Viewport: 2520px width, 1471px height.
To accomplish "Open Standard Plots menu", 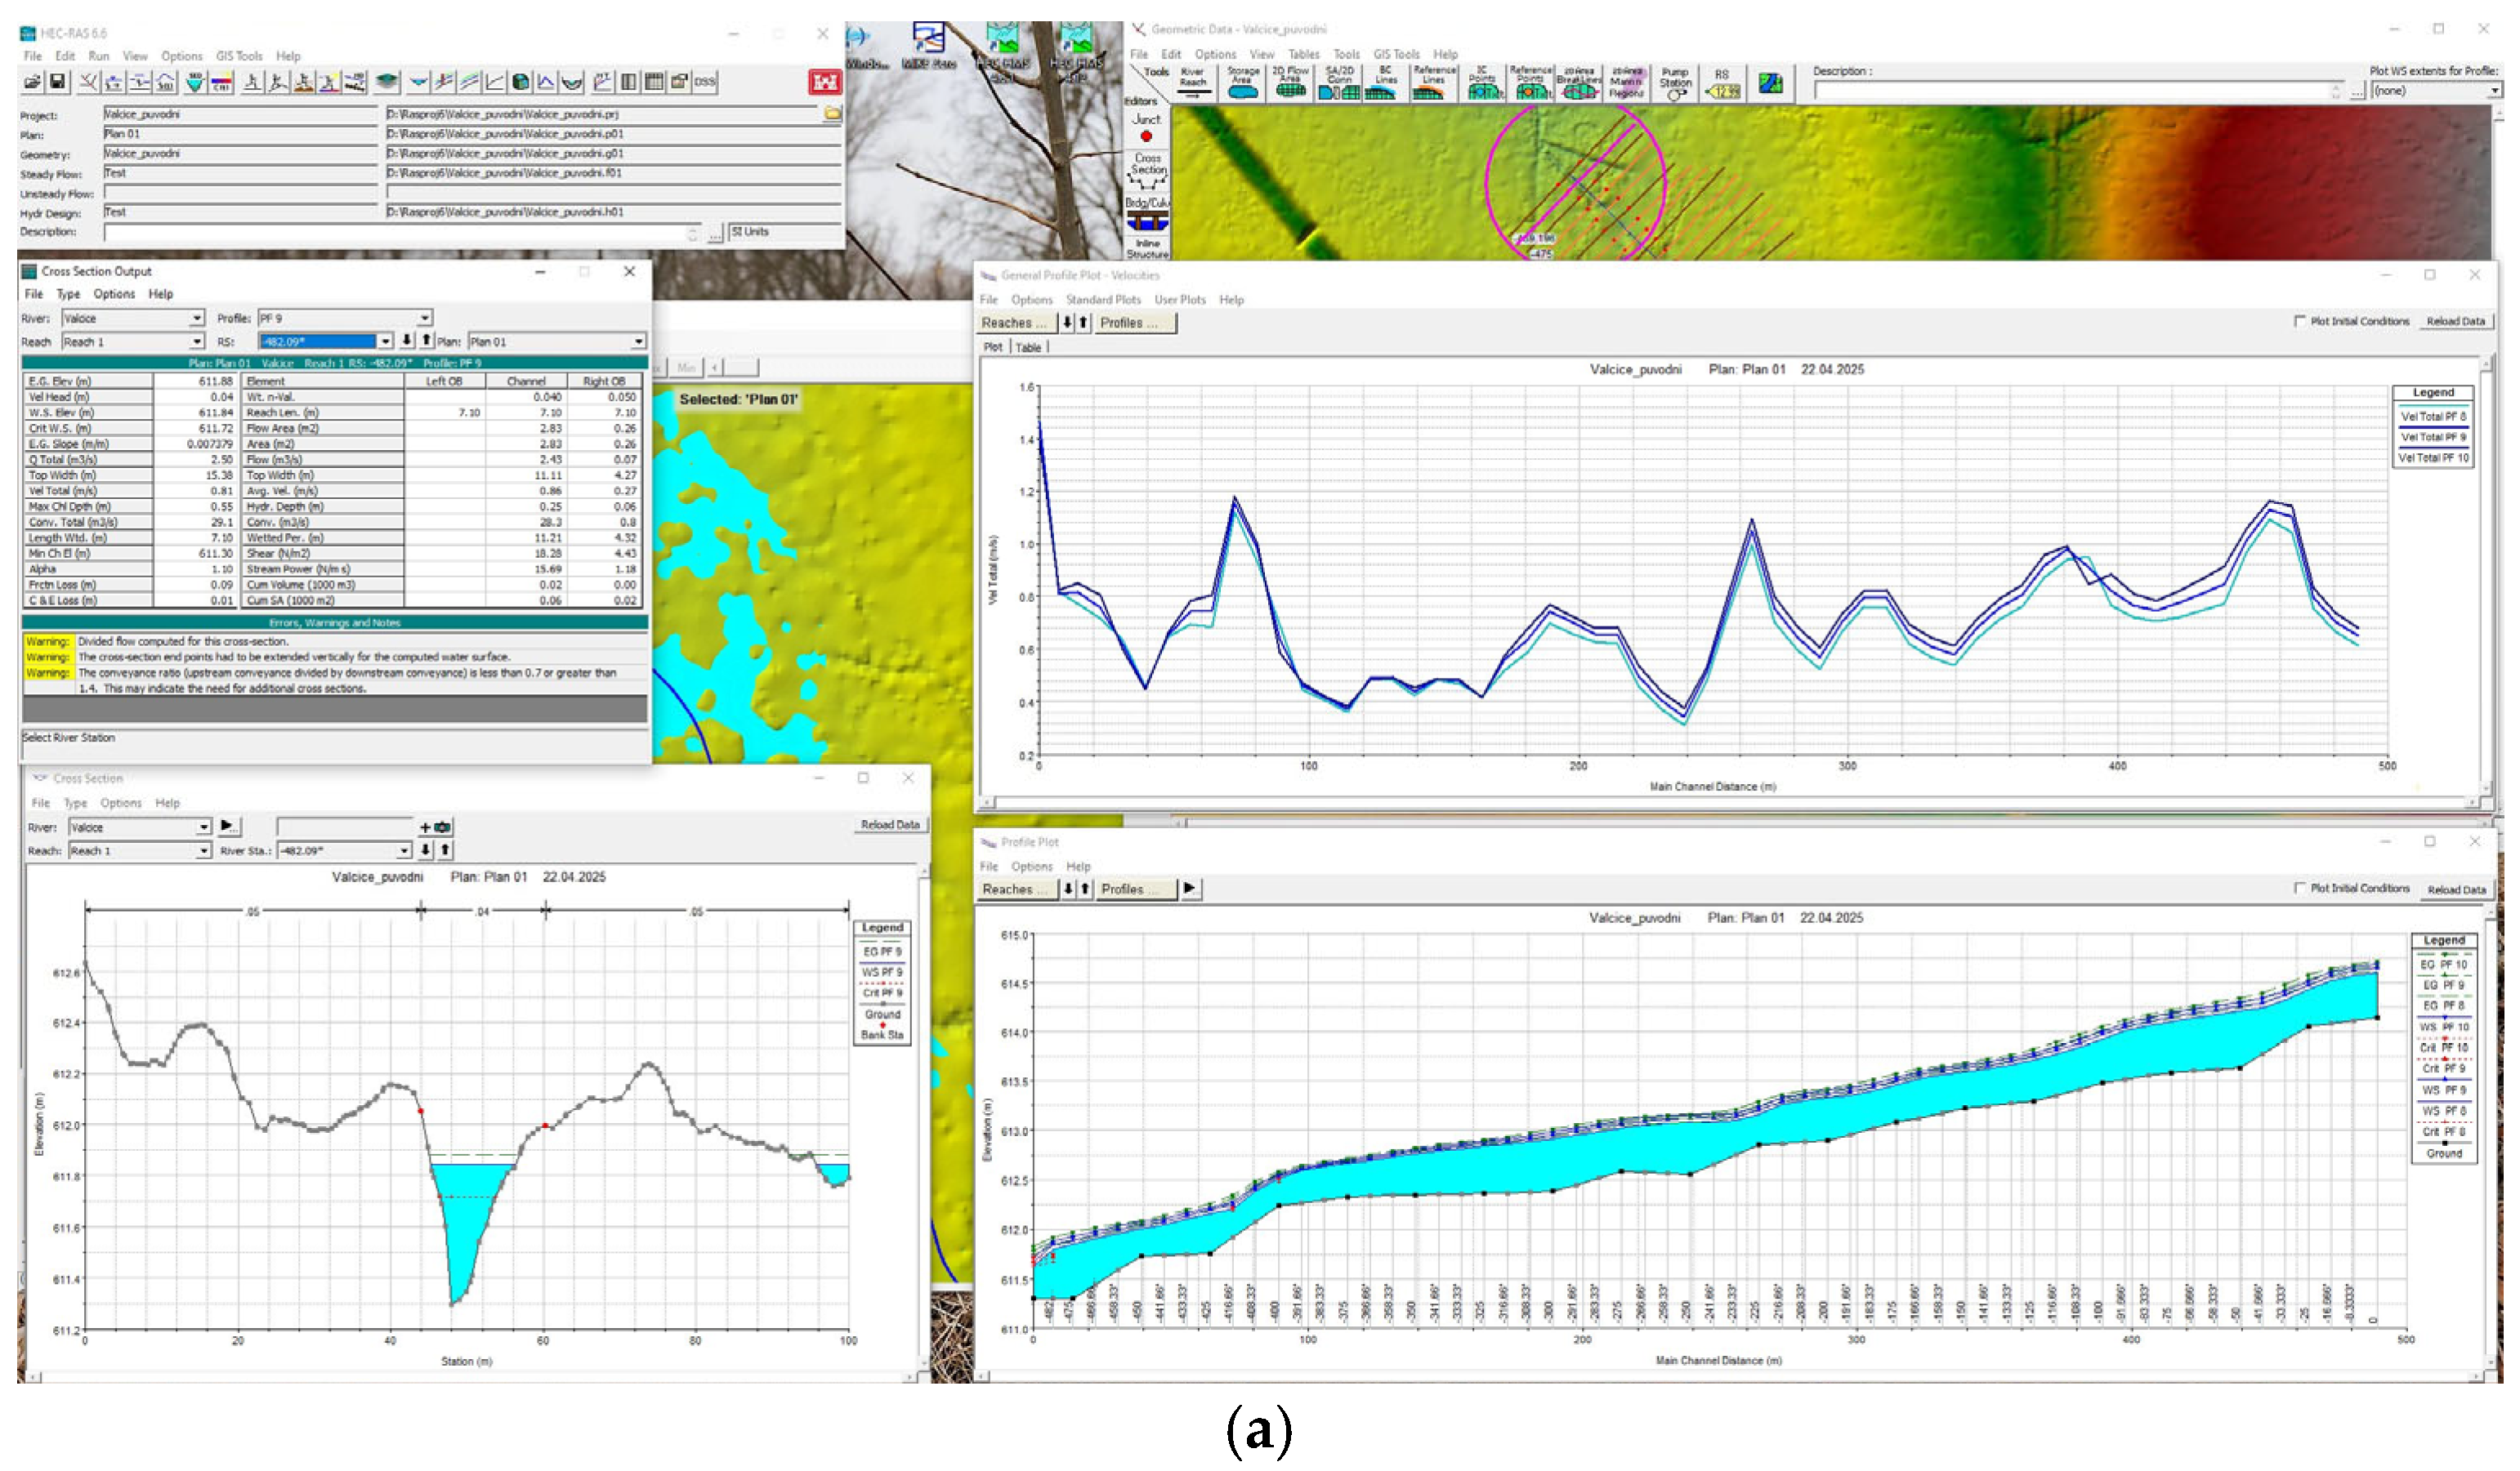I will (1102, 300).
